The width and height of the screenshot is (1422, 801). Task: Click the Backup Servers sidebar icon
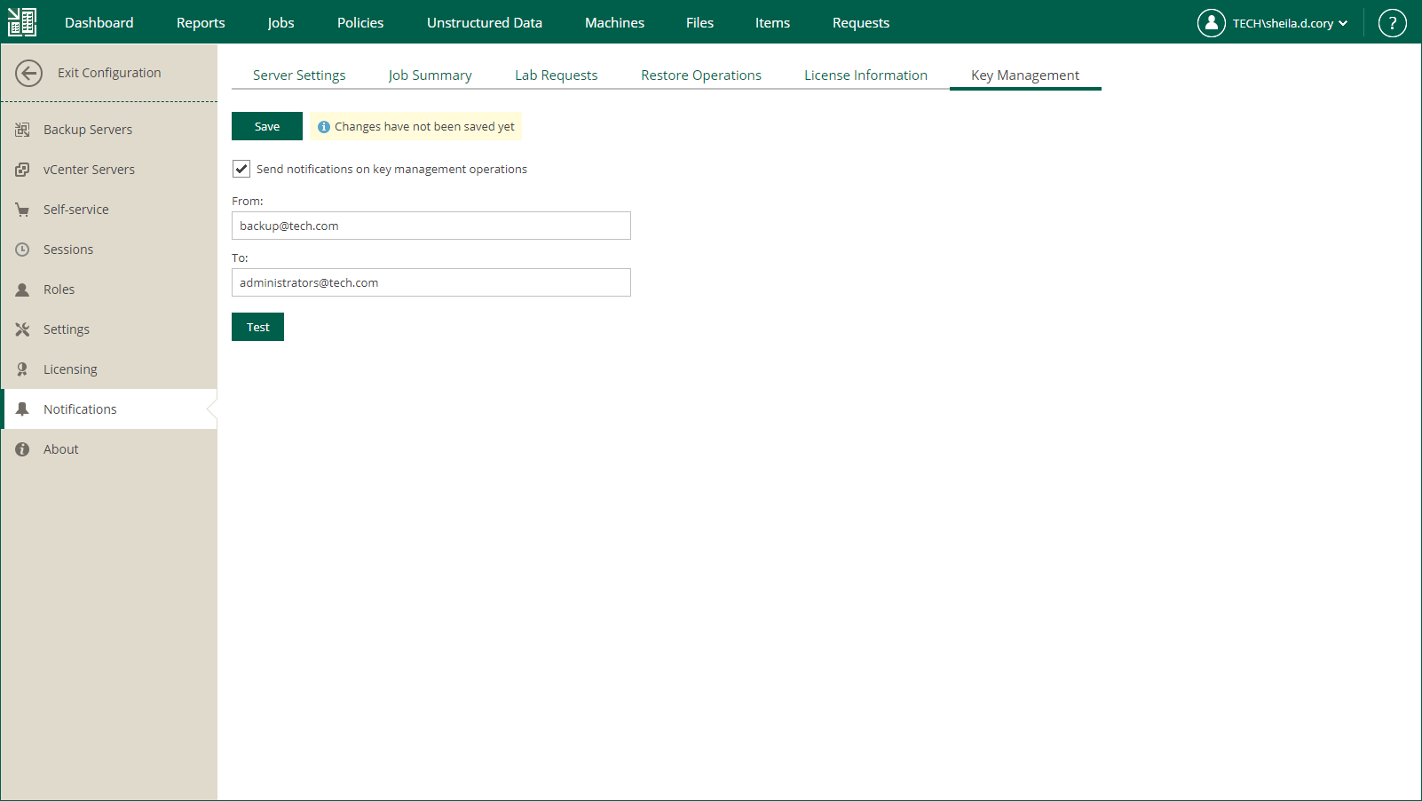click(x=22, y=130)
